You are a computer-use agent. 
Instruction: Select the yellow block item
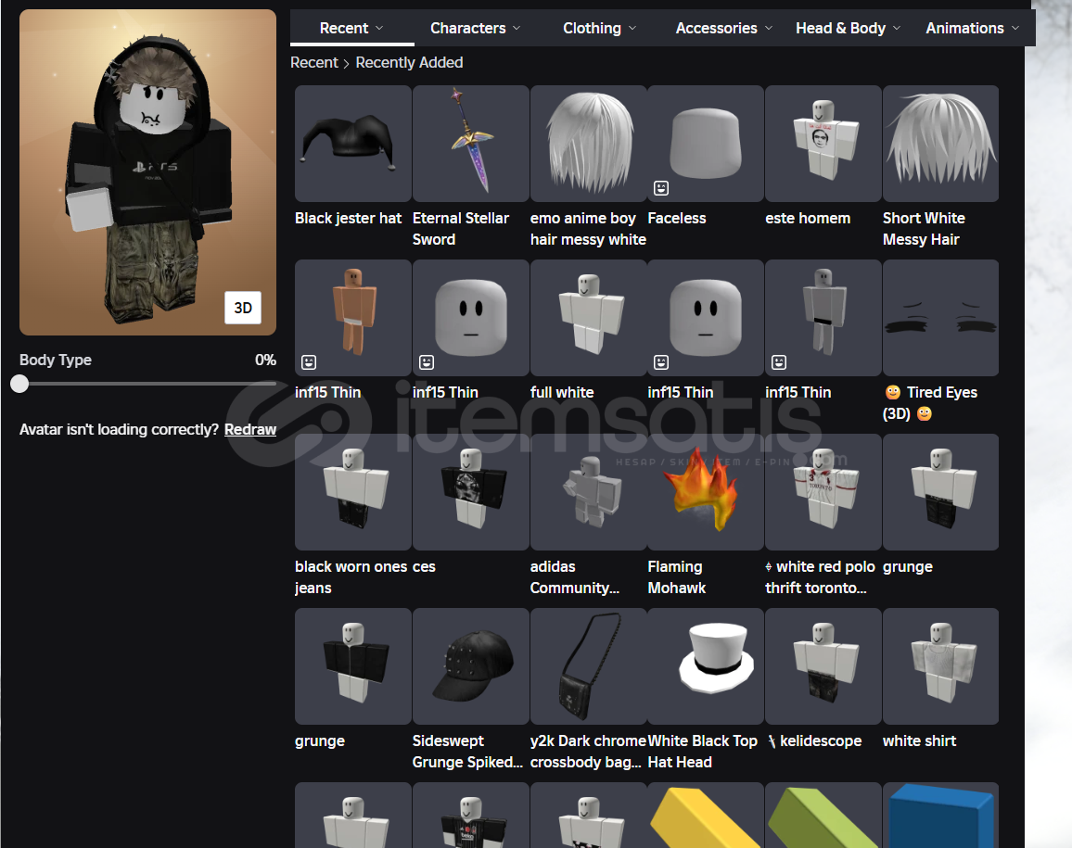click(706, 816)
